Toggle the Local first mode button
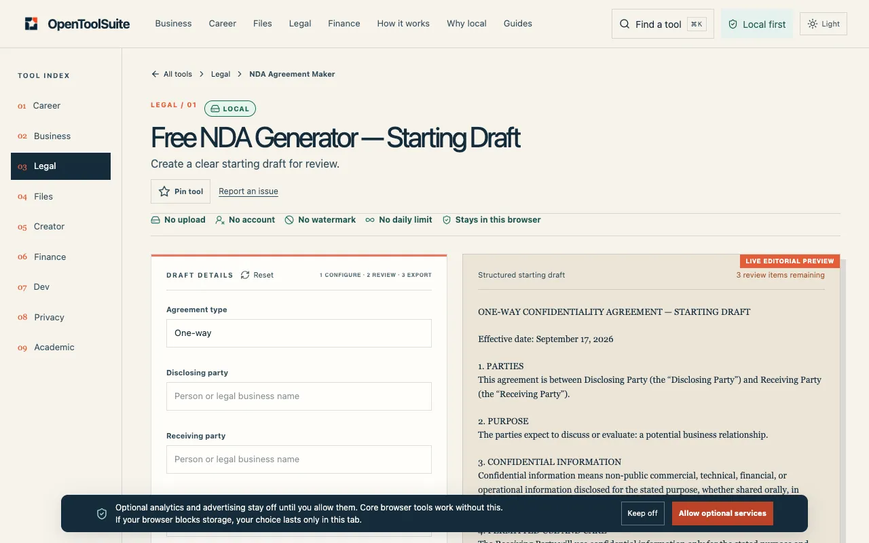This screenshot has width=869, height=543. click(757, 24)
